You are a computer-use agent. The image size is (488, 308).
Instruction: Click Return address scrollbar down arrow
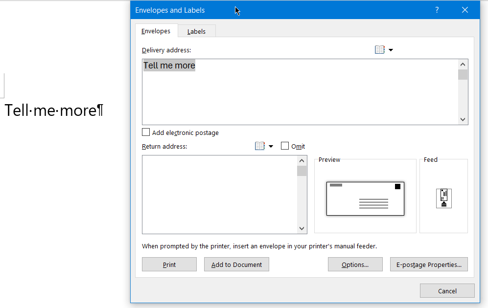tap(302, 228)
